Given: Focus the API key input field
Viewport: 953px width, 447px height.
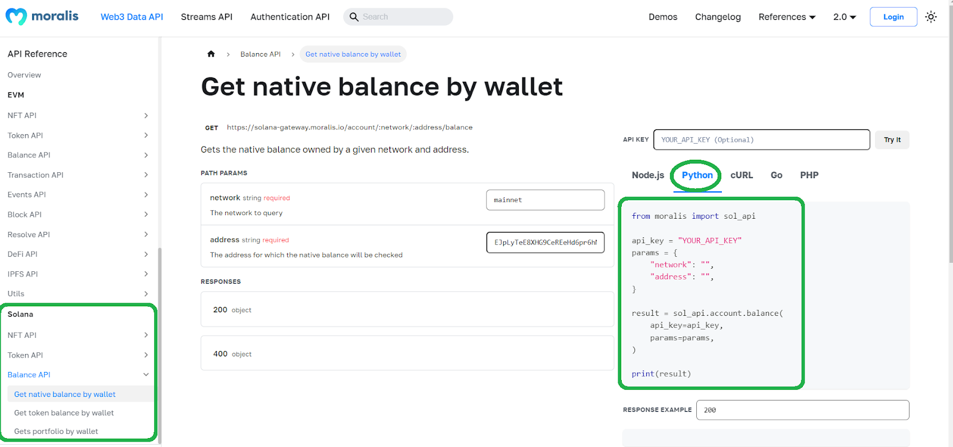Looking at the screenshot, I should (761, 140).
